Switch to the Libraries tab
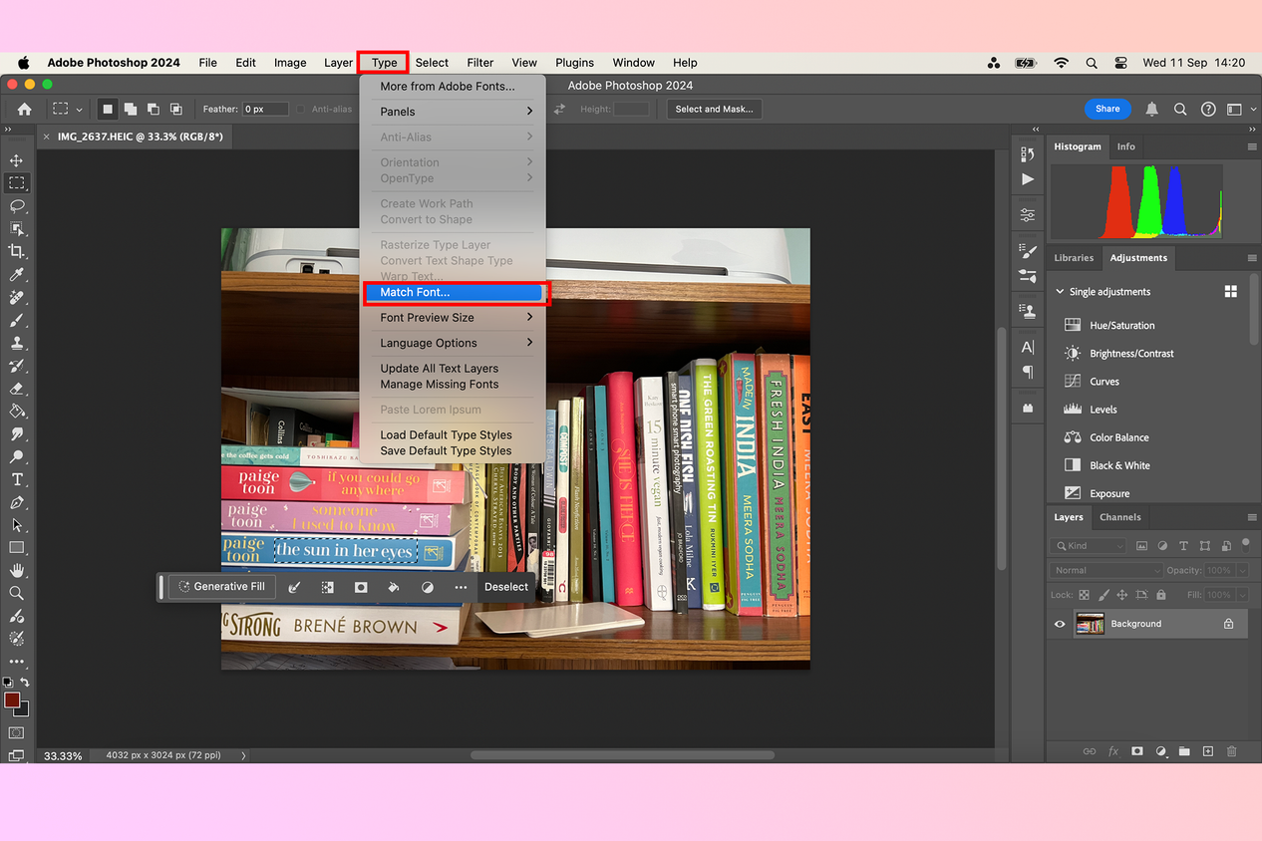Screen dimensions: 1262x841 [x=1074, y=258]
